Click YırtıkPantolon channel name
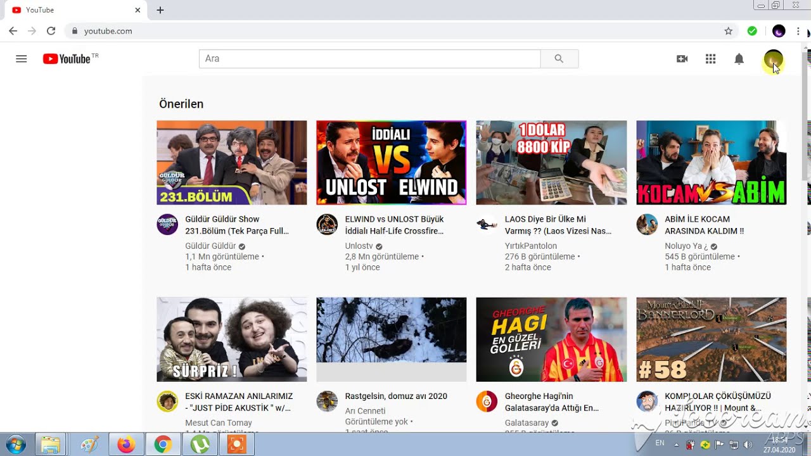This screenshot has width=811, height=456. coord(531,246)
